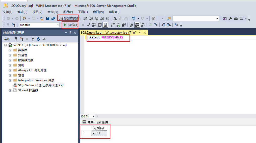This screenshot has width=256, height=143.
Task: Open the 文件(F) menu
Action: 8,12
